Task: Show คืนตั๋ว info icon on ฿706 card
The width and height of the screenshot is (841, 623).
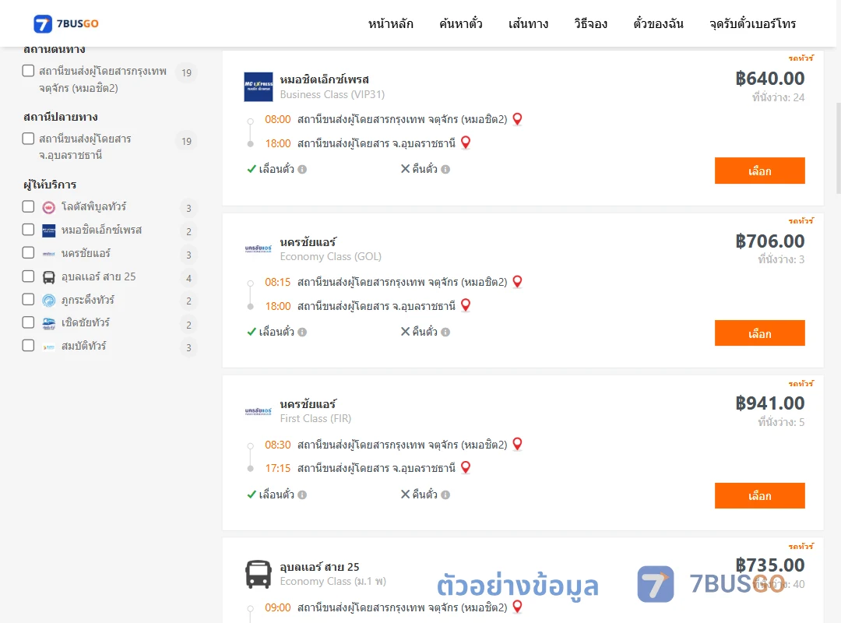Action: point(445,333)
